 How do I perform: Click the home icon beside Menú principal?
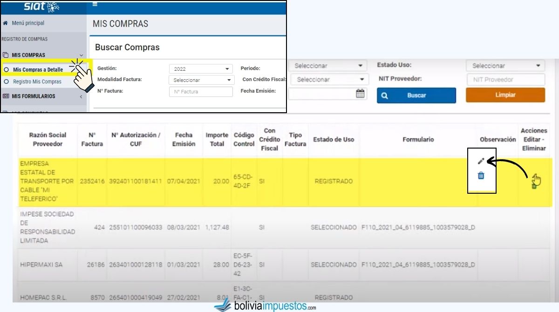pyautogui.click(x=6, y=23)
